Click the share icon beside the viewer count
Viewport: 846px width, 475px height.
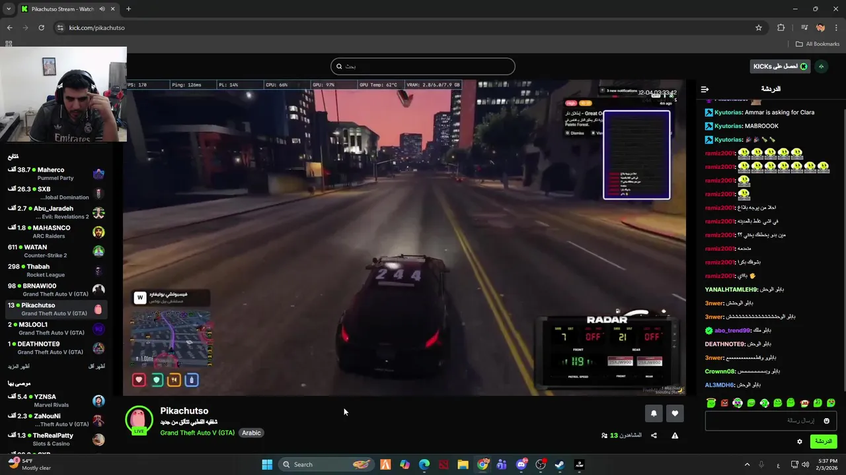click(x=654, y=435)
